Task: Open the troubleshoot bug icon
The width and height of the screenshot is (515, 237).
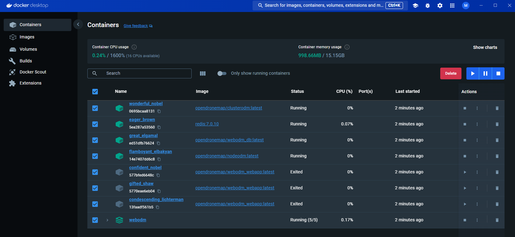Action: (x=428, y=6)
